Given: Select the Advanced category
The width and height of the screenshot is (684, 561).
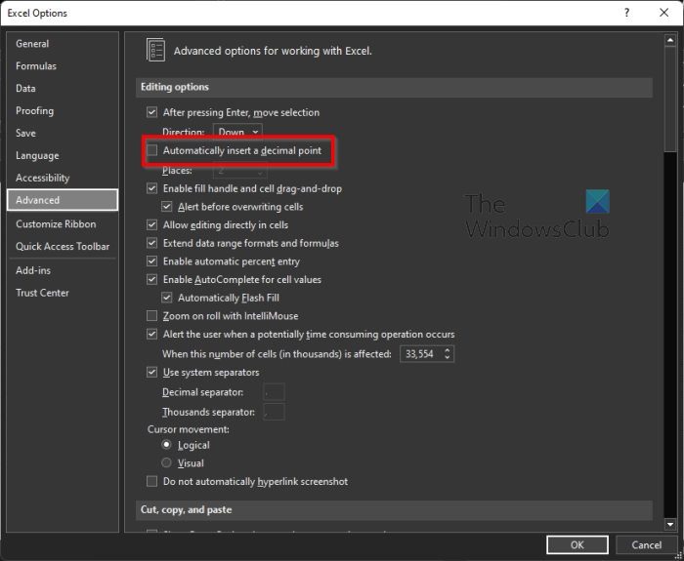Looking at the screenshot, I should click(x=63, y=200).
